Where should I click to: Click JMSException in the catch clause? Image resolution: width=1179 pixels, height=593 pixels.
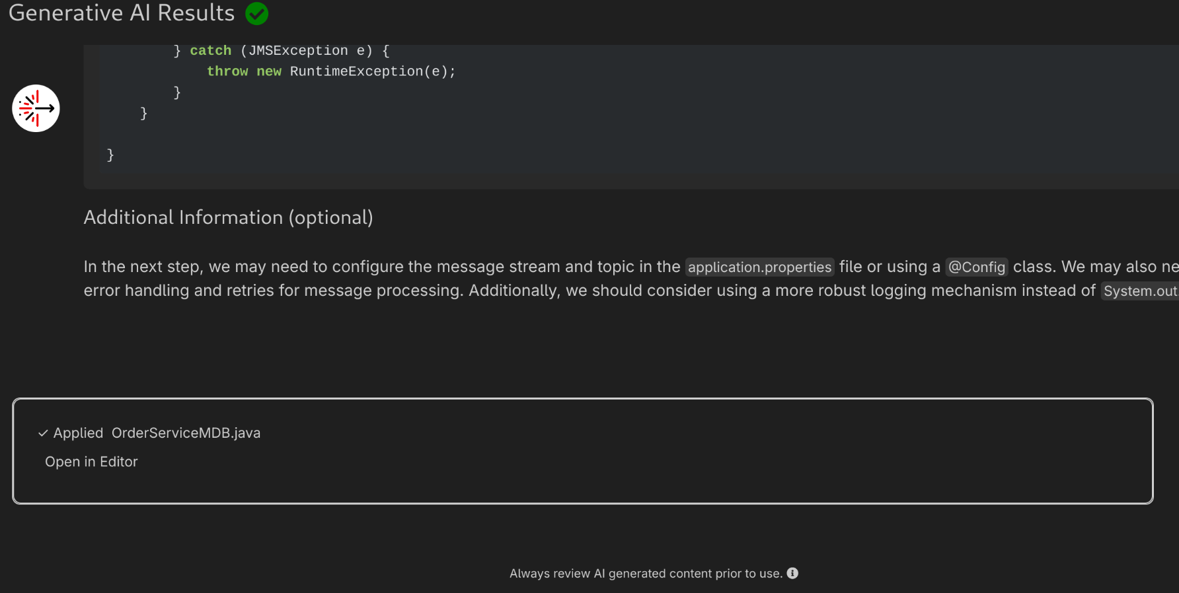(298, 51)
